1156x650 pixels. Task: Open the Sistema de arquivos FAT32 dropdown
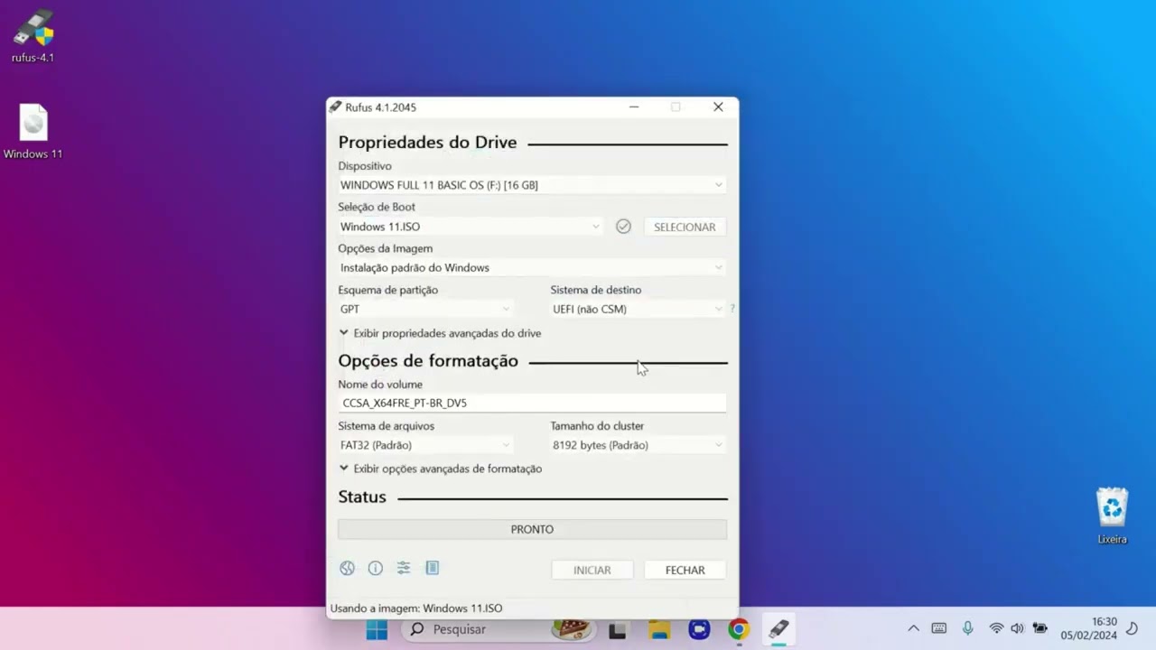pyautogui.click(x=426, y=445)
